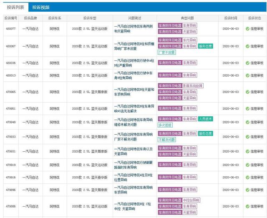Click 车内异响 tag in row 480067
The image size is (267, 218).
tap(189, 40)
